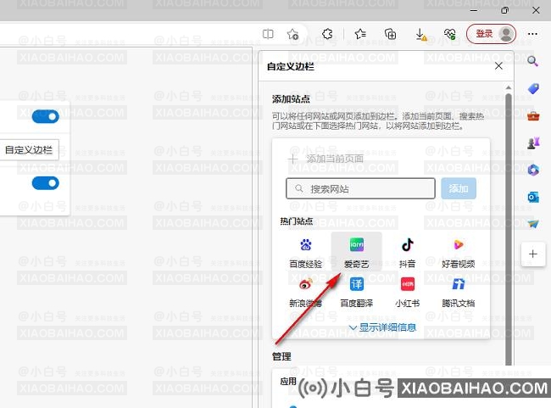The height and width of the screenshot is (408, 551).
Task: Click the 自定义边栏 button in settings
Action: point(29,150)
